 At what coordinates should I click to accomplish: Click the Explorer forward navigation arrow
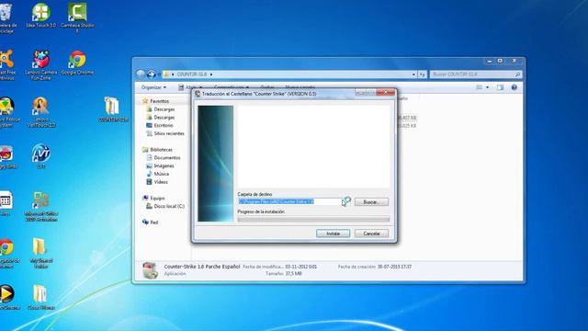click(x=151, y=74)
